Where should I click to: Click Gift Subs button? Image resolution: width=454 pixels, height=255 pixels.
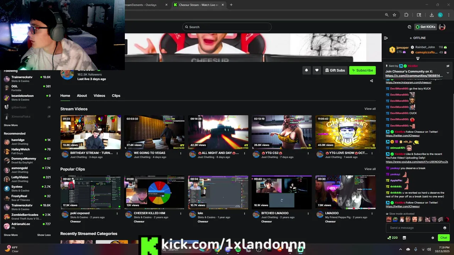(x=335, y=70)
